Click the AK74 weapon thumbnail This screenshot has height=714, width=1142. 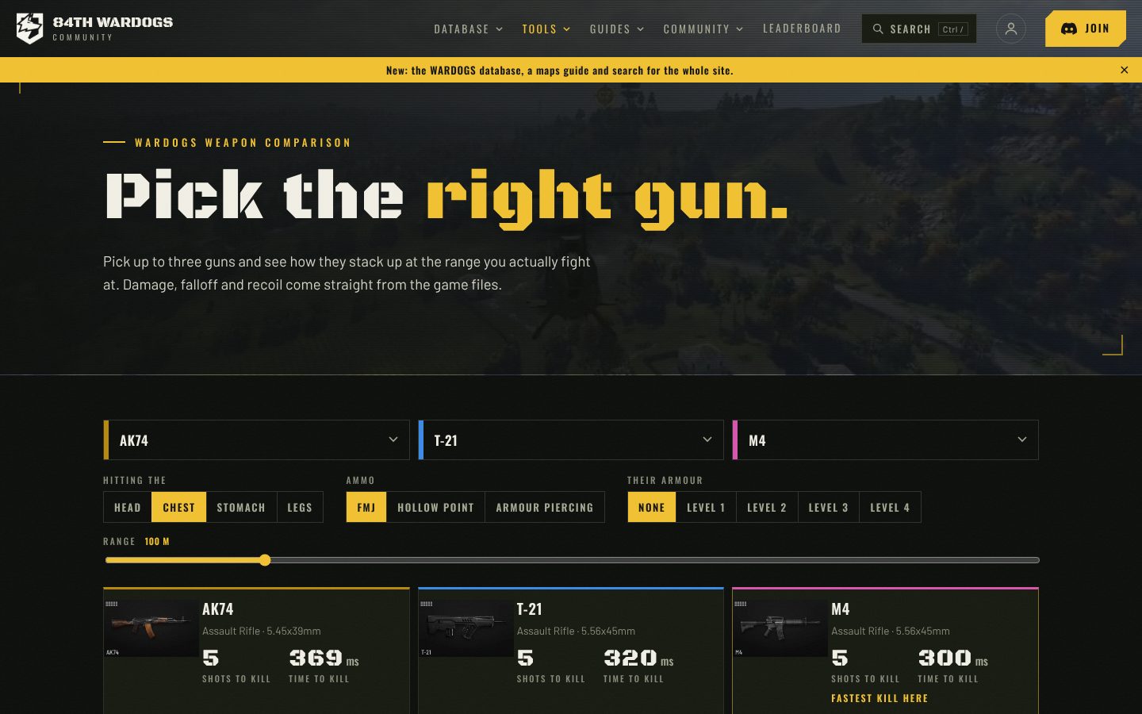click(x=151, y=628)
